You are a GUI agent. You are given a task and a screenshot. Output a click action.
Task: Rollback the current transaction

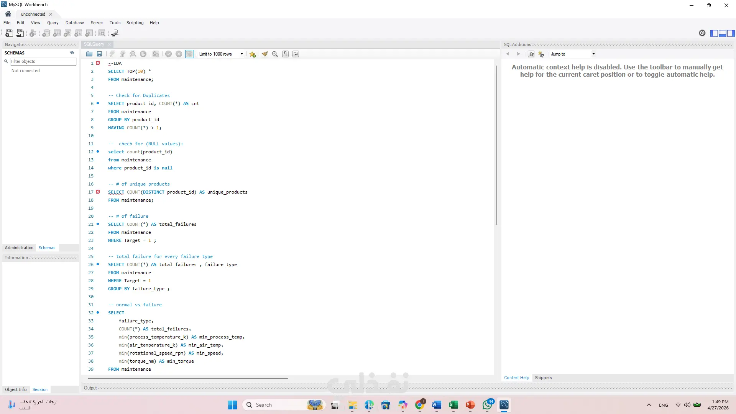click(x=179, y=54)
